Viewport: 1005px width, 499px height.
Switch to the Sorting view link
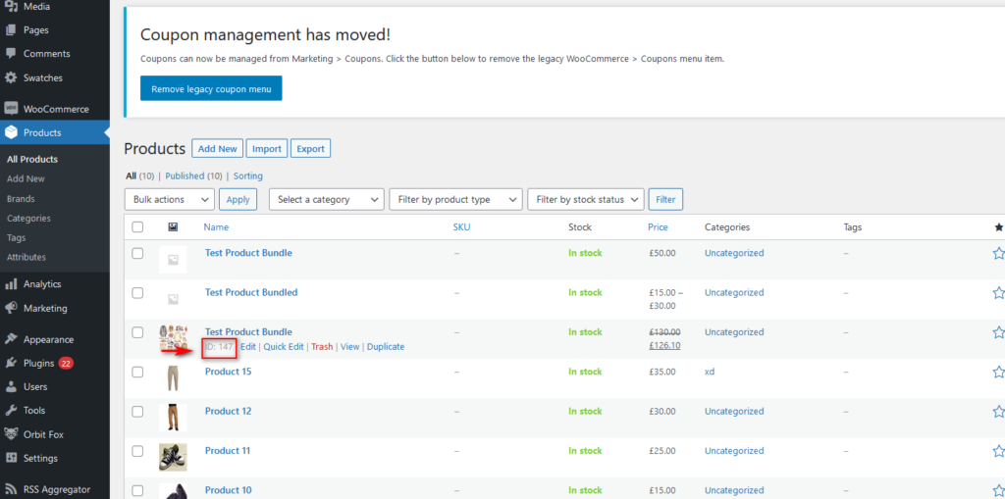[x=248, y=175]
